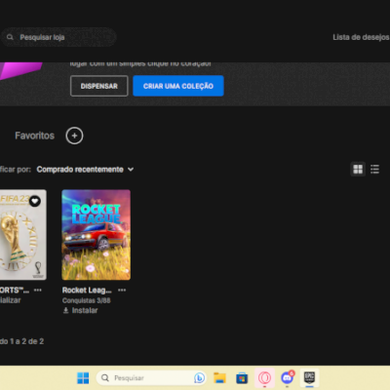Open the Windows Start menu
Viewport: 390px width, 390px height.
[83, 377]
